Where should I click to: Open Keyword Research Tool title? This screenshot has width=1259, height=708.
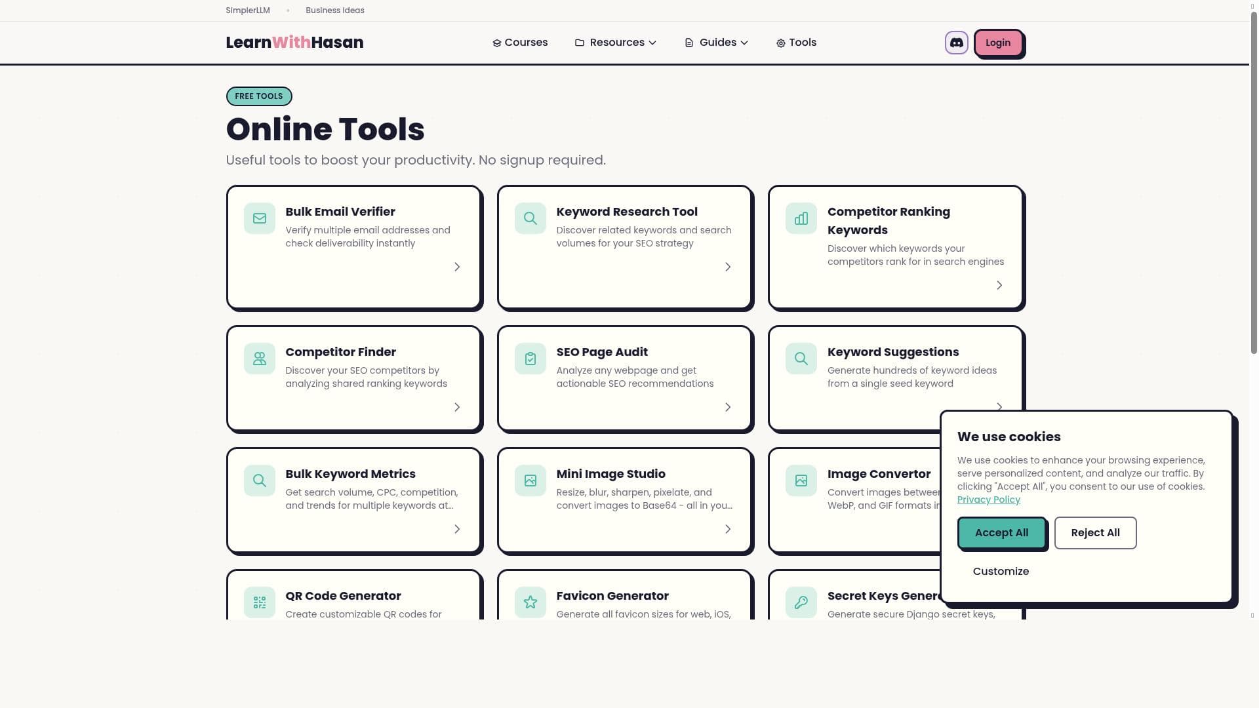pyautogui.click(x=627, y=212)
